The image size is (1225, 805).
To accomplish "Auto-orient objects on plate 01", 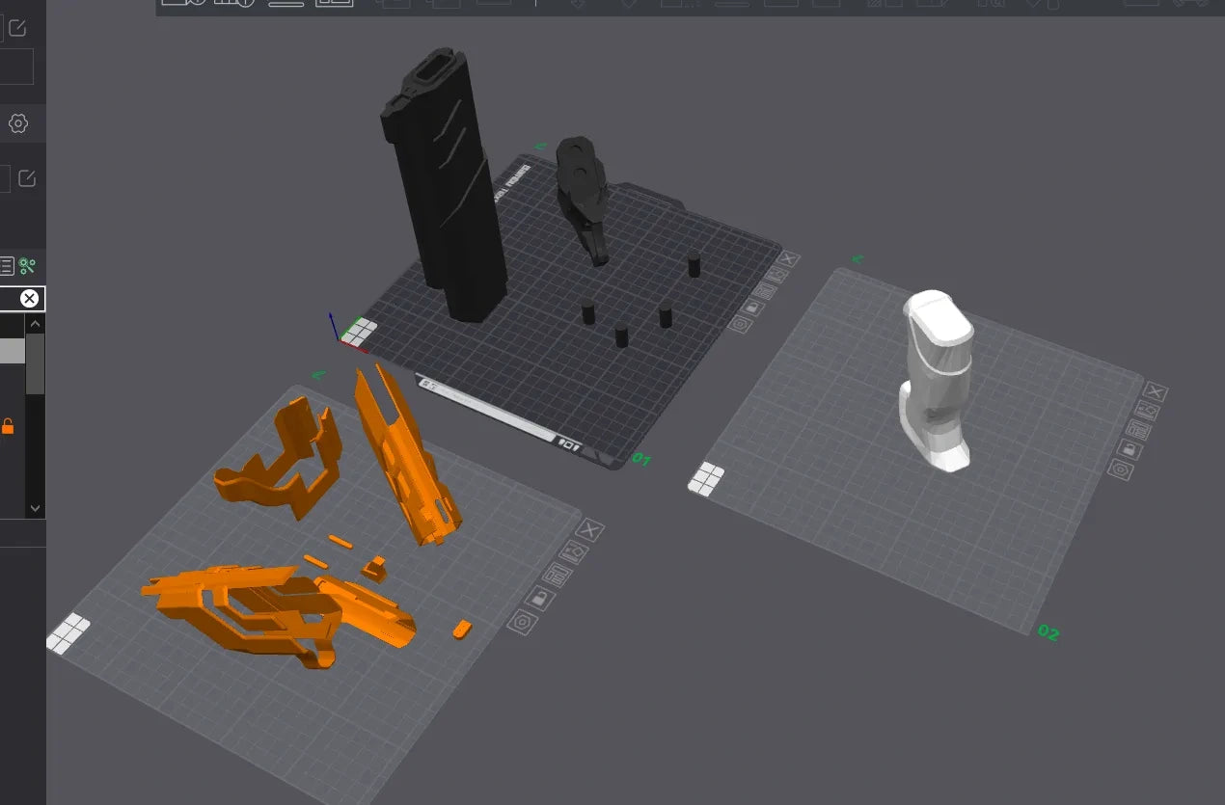I will 778,275.
